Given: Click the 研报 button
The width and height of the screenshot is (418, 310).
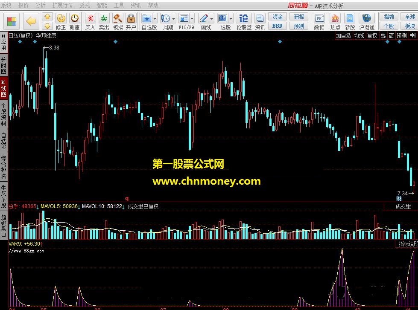Looking at the screenshot, I should pyautogui.click(x=299, y=17).
